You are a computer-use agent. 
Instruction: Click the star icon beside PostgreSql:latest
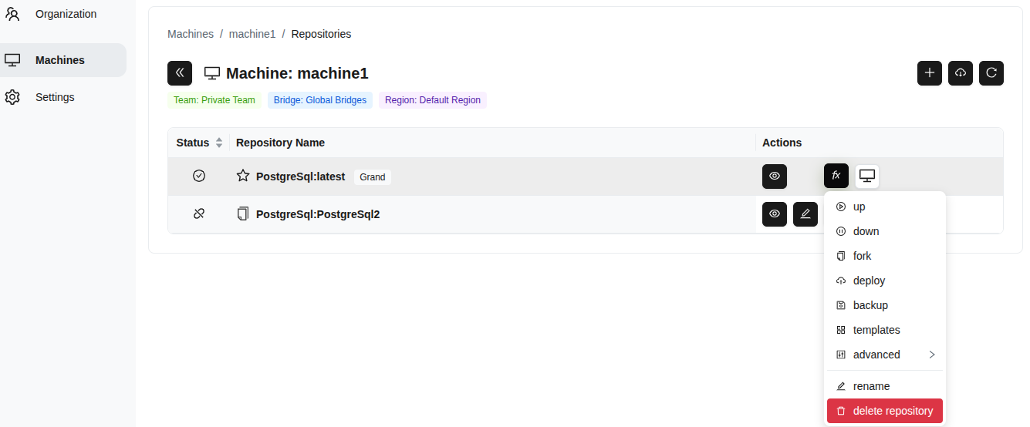pyautogui.click(x=243, y=176)
